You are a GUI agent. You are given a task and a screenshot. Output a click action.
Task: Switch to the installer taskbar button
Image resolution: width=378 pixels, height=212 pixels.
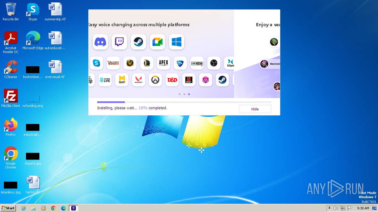74,208
